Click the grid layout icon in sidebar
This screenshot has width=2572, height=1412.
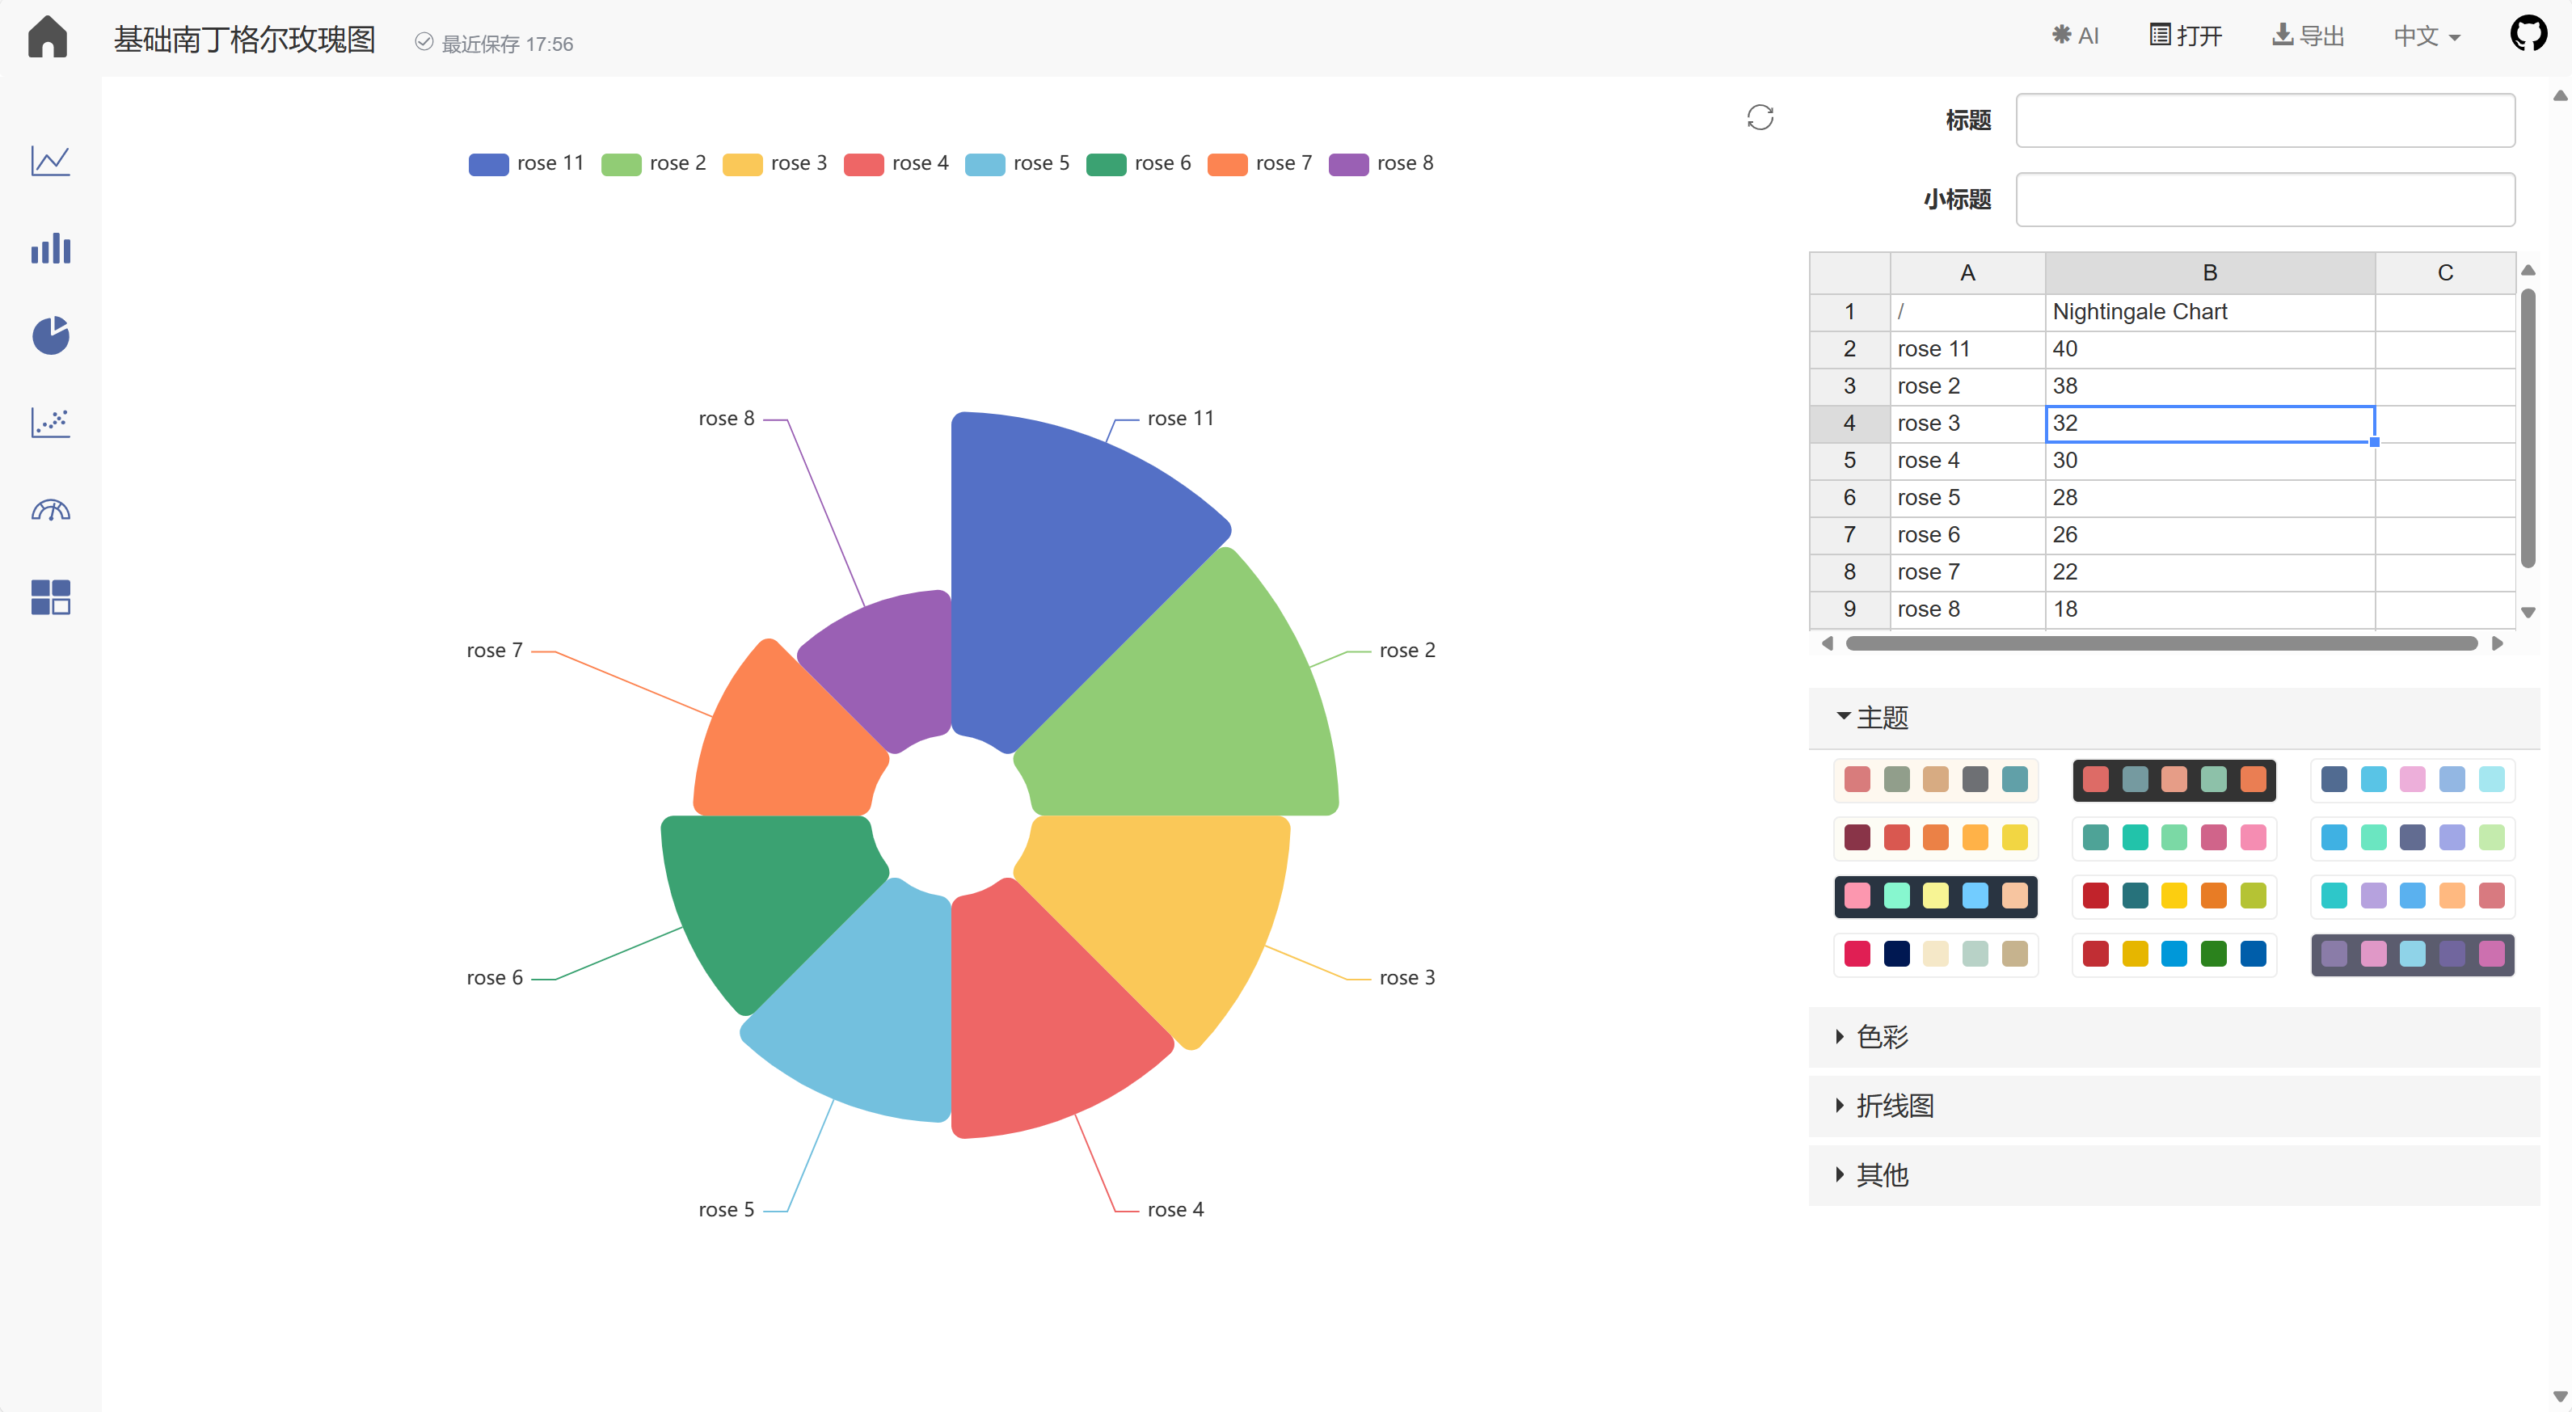(50, 596)
